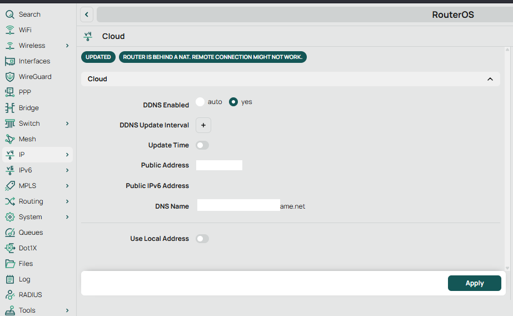Open the WireGuard menu item
Image resolution: width=513 pixels, height=316 pixels.
(x=37, y=77)
